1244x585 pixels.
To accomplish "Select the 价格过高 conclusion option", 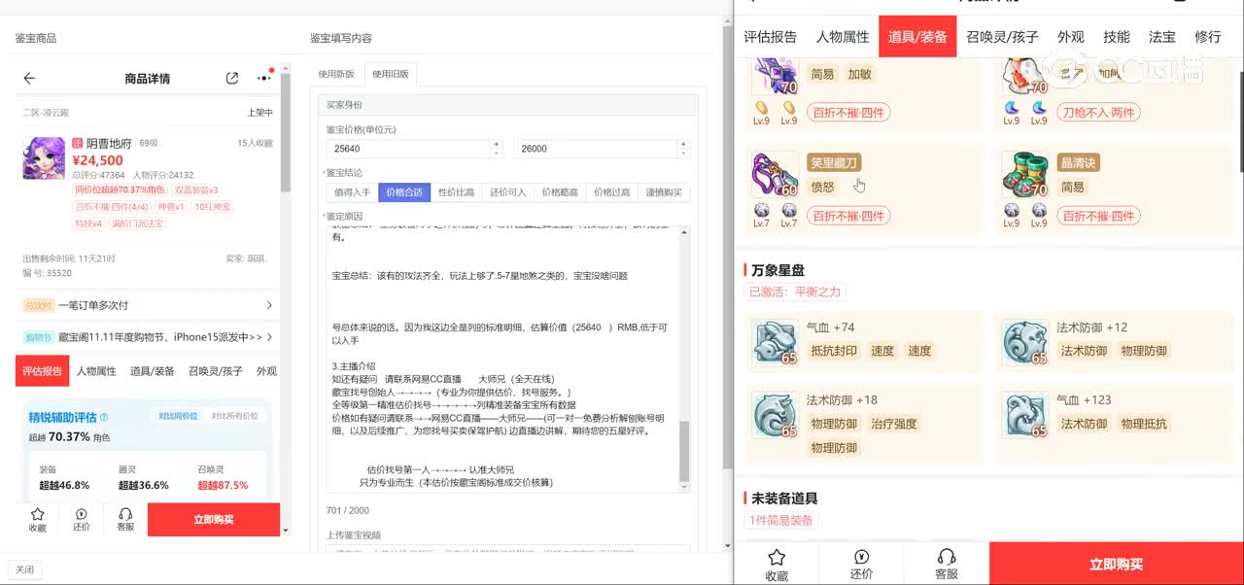I will [611, 192].
